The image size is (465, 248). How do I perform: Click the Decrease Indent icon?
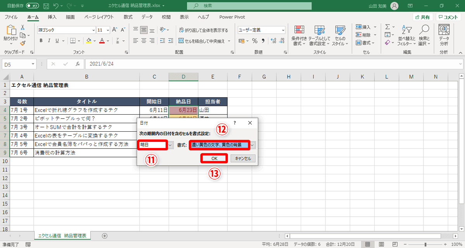pyautogui.click(x=162, y=41)
